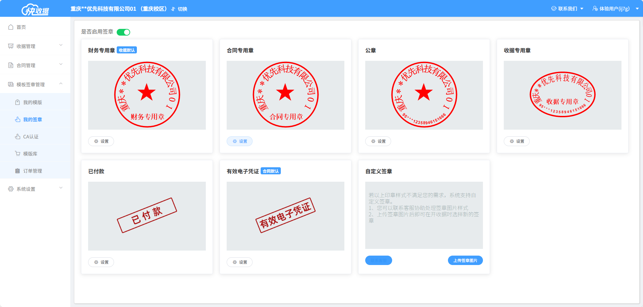Image resolution: width=643 pixels, height=307 pixels.
Task: Expand the 收据管理 menu chevron
Action: click(61, 45)
